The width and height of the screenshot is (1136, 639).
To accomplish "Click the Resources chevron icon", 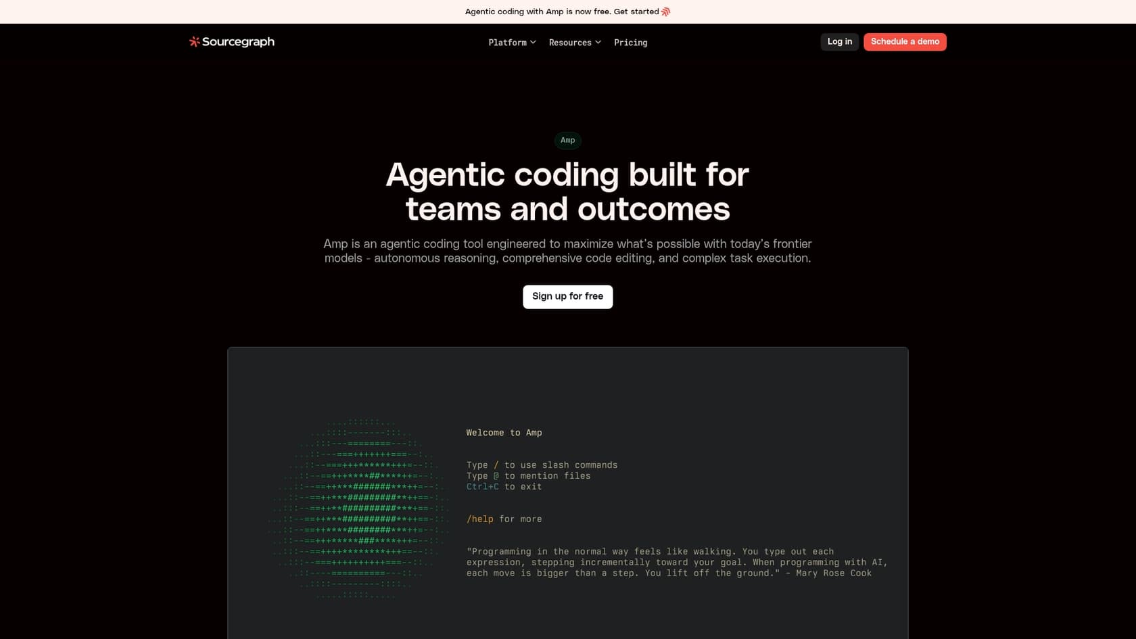I will pyautogui.click(x=598, y=42).
